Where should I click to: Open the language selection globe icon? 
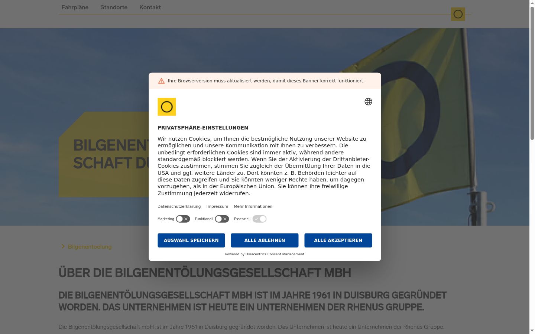coord(368,102)
